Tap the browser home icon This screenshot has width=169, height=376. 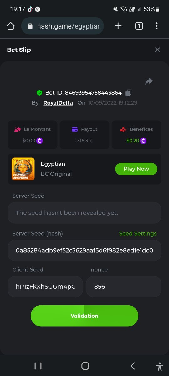click(11, 26)
